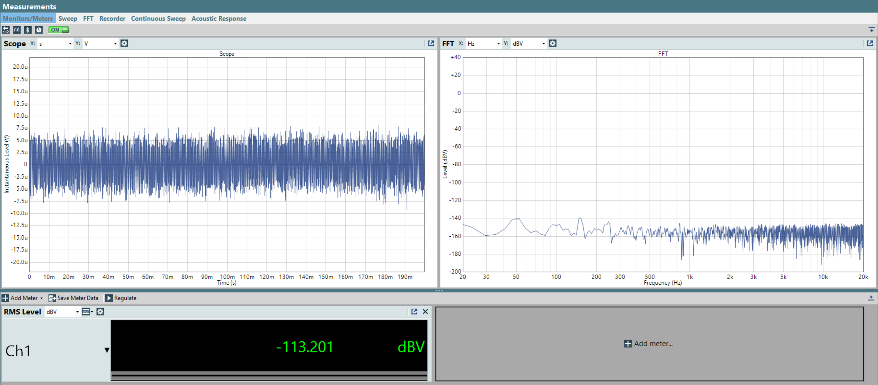Open the input/output configuration arrows icon

coord(5,30)
